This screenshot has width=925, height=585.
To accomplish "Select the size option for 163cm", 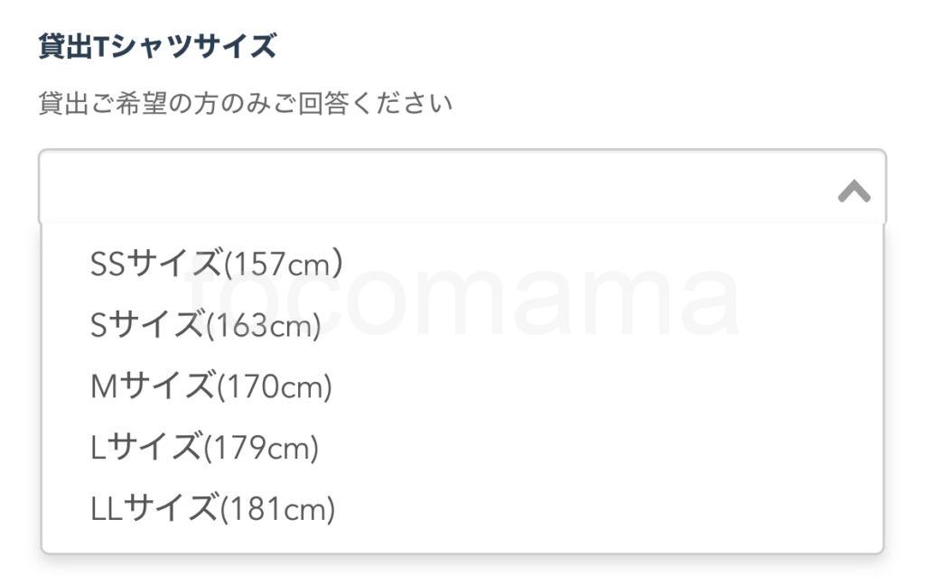I will [206, 325].
